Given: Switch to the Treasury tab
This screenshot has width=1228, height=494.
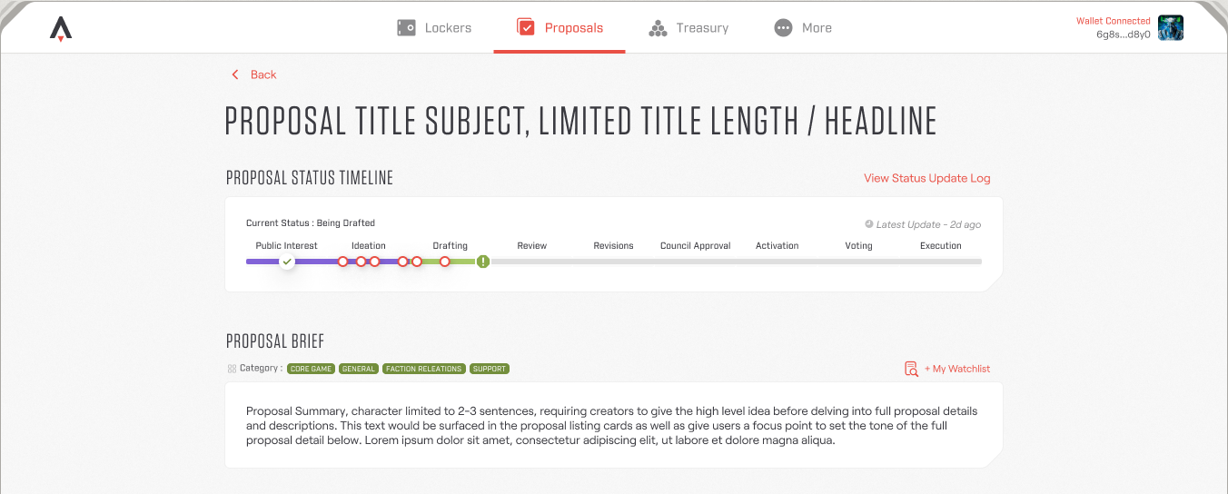Looking at the screenshot, I should click(701, 28).
